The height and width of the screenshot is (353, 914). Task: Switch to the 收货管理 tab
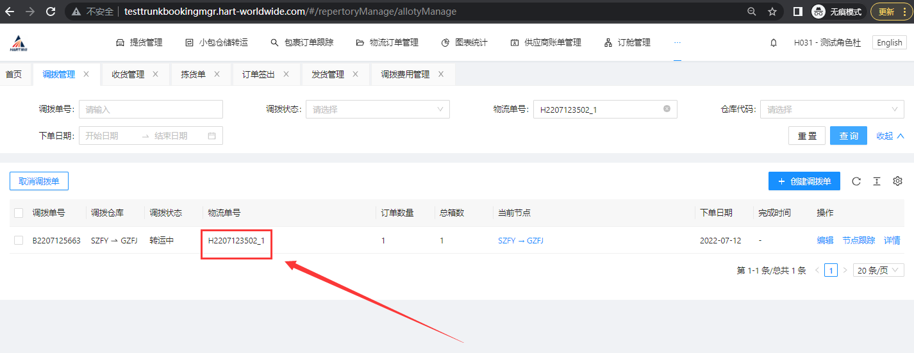[128, 74]
